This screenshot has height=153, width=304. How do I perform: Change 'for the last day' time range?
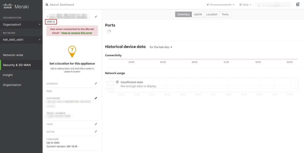coord(161,47)
